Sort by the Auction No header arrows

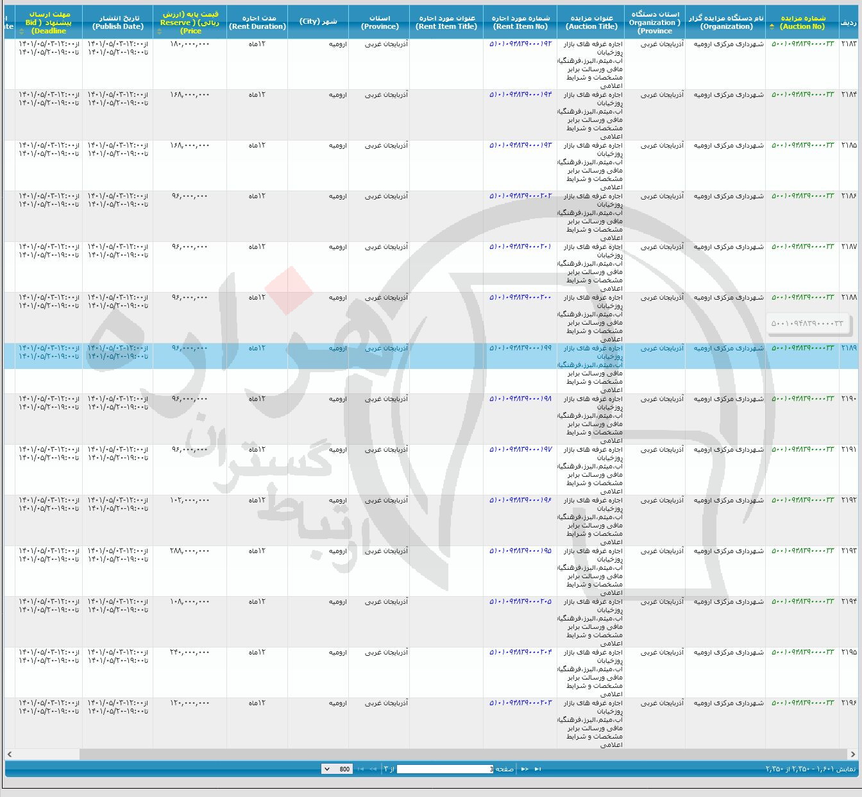[x=772, y=26]
